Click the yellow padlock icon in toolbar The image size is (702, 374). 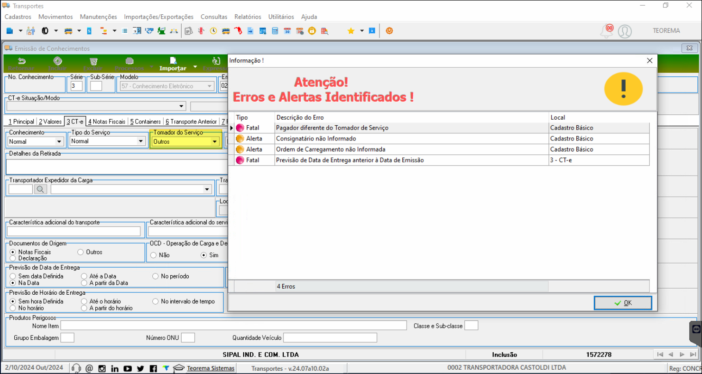pyautogui.click(x=312, y=31)
